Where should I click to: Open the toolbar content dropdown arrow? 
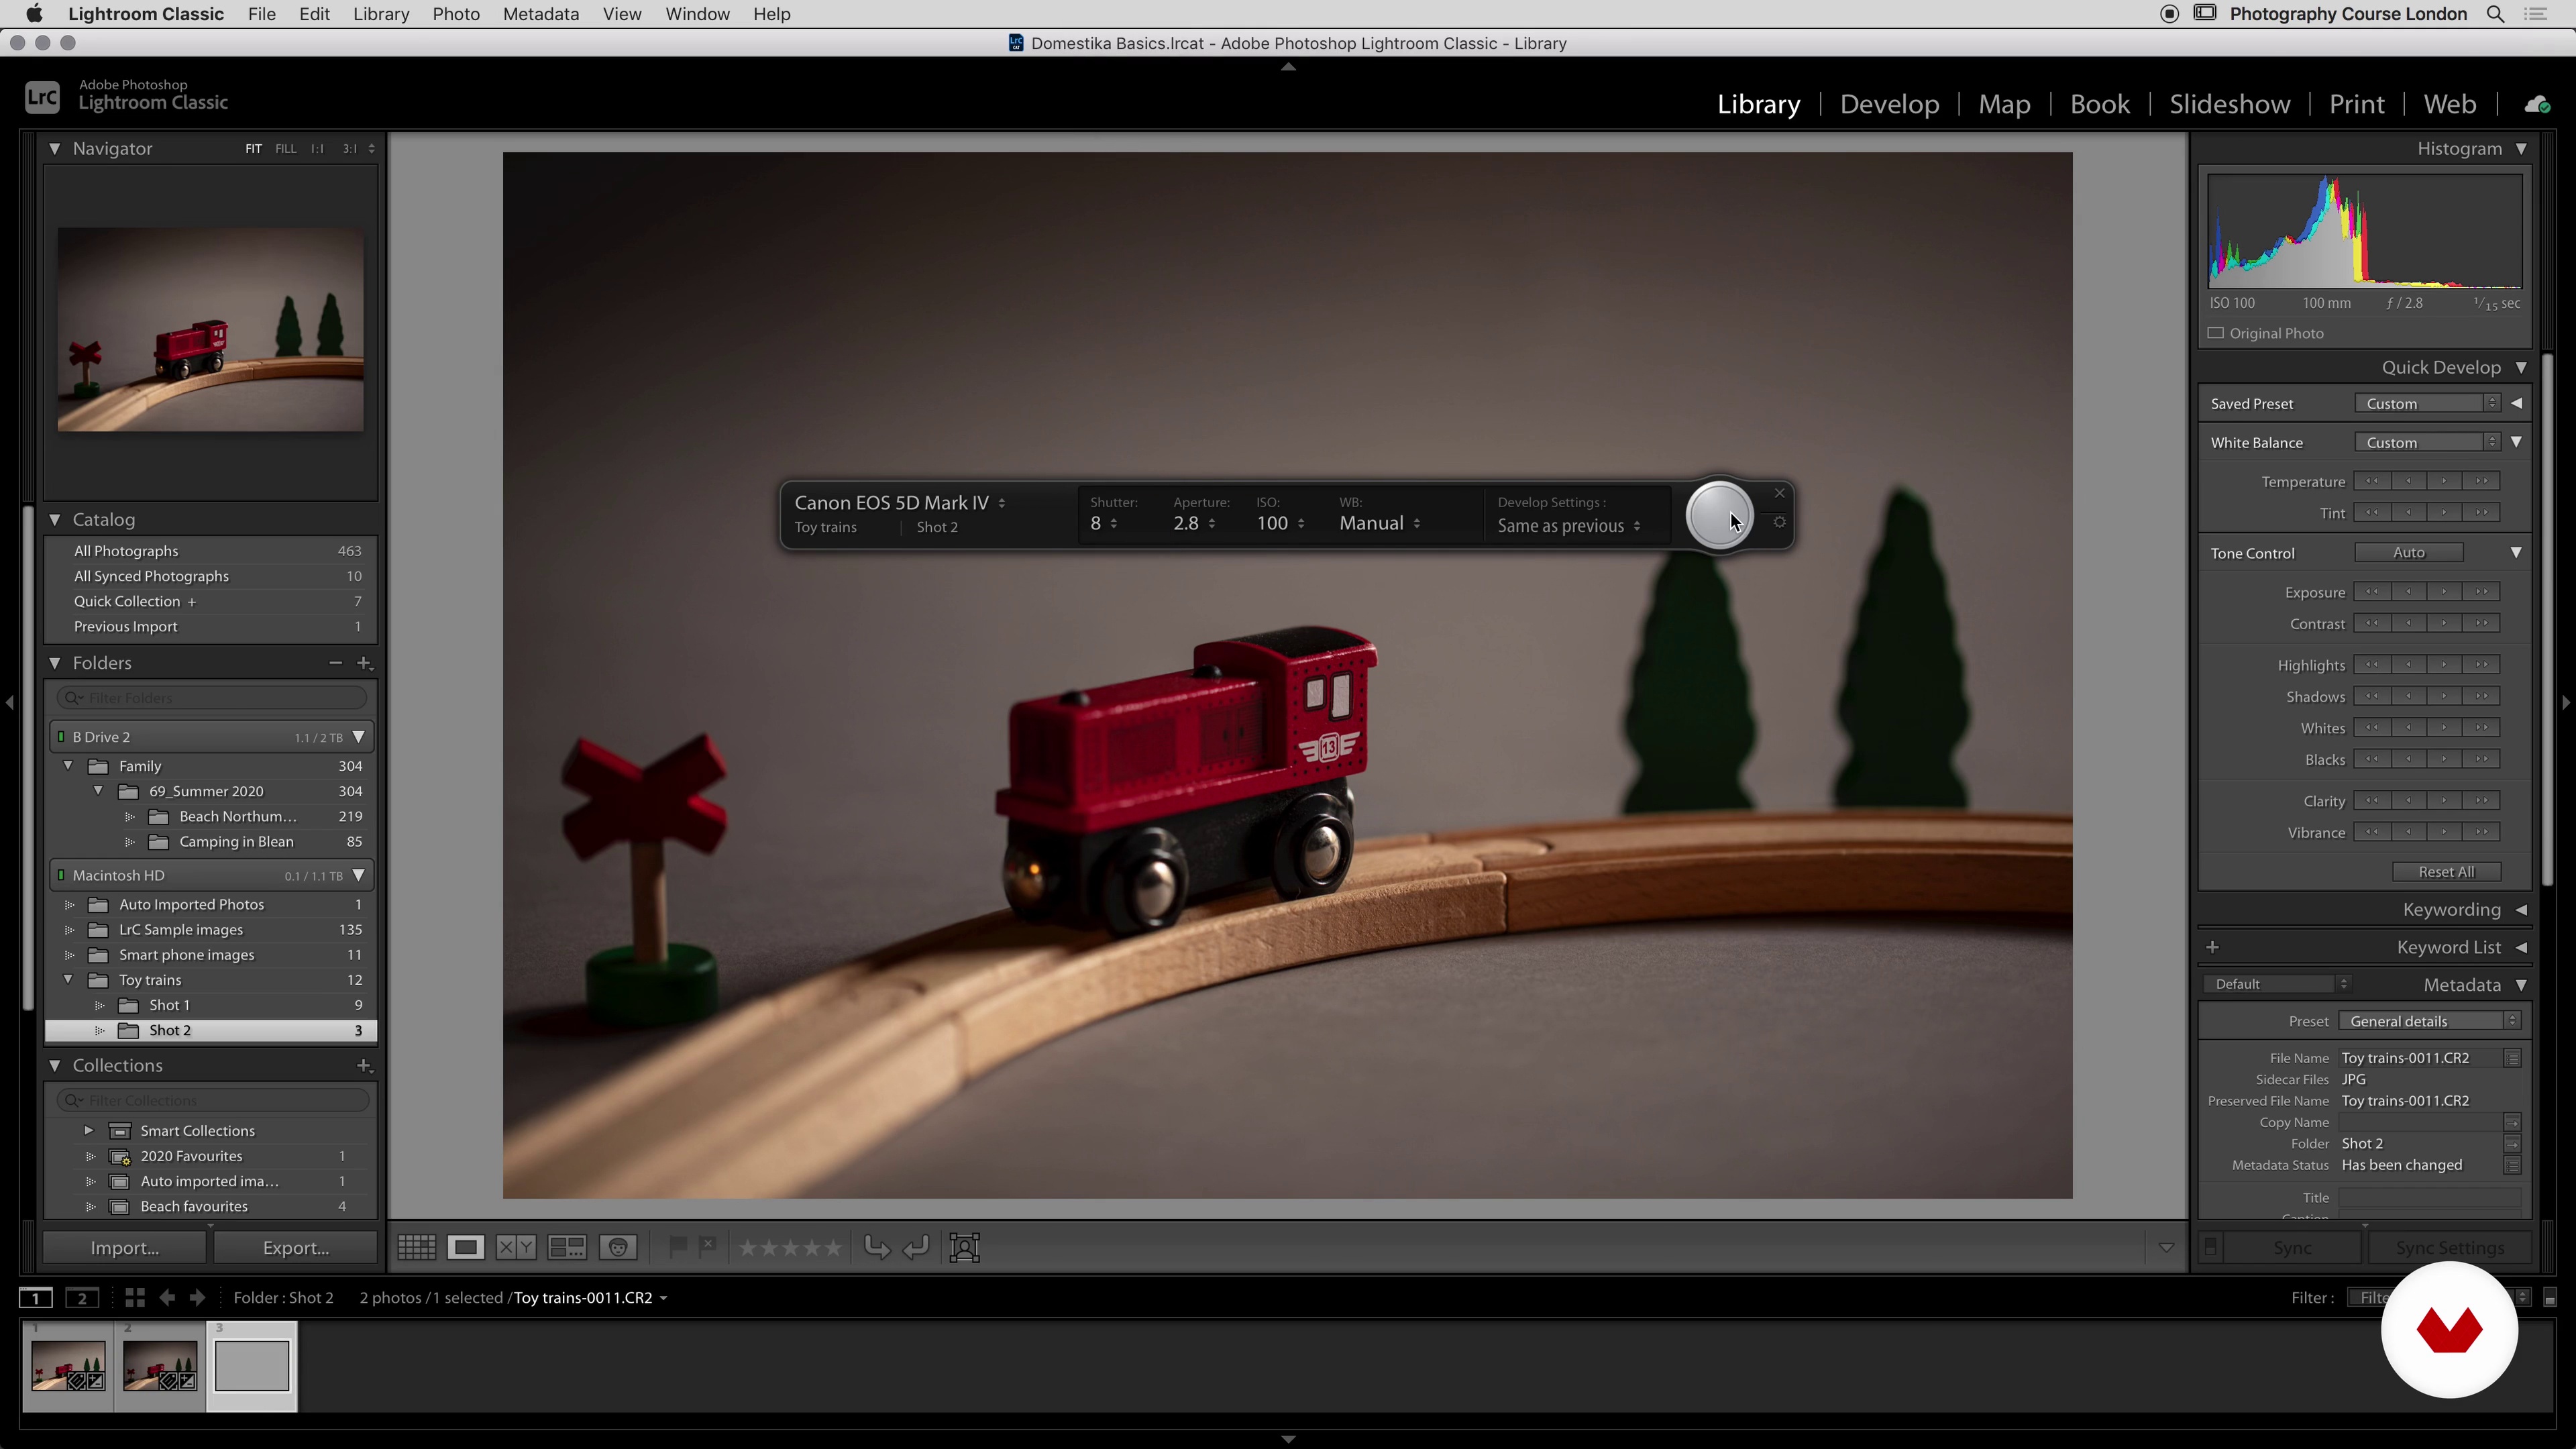click(2166, 1247)
